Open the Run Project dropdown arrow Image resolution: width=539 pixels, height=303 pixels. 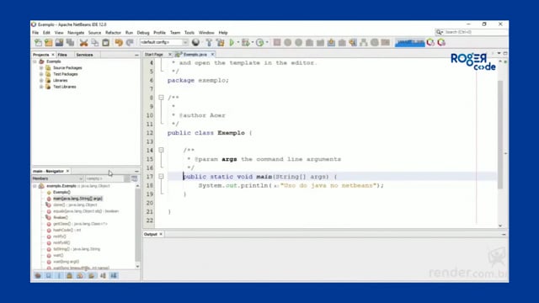coord(237,43)
